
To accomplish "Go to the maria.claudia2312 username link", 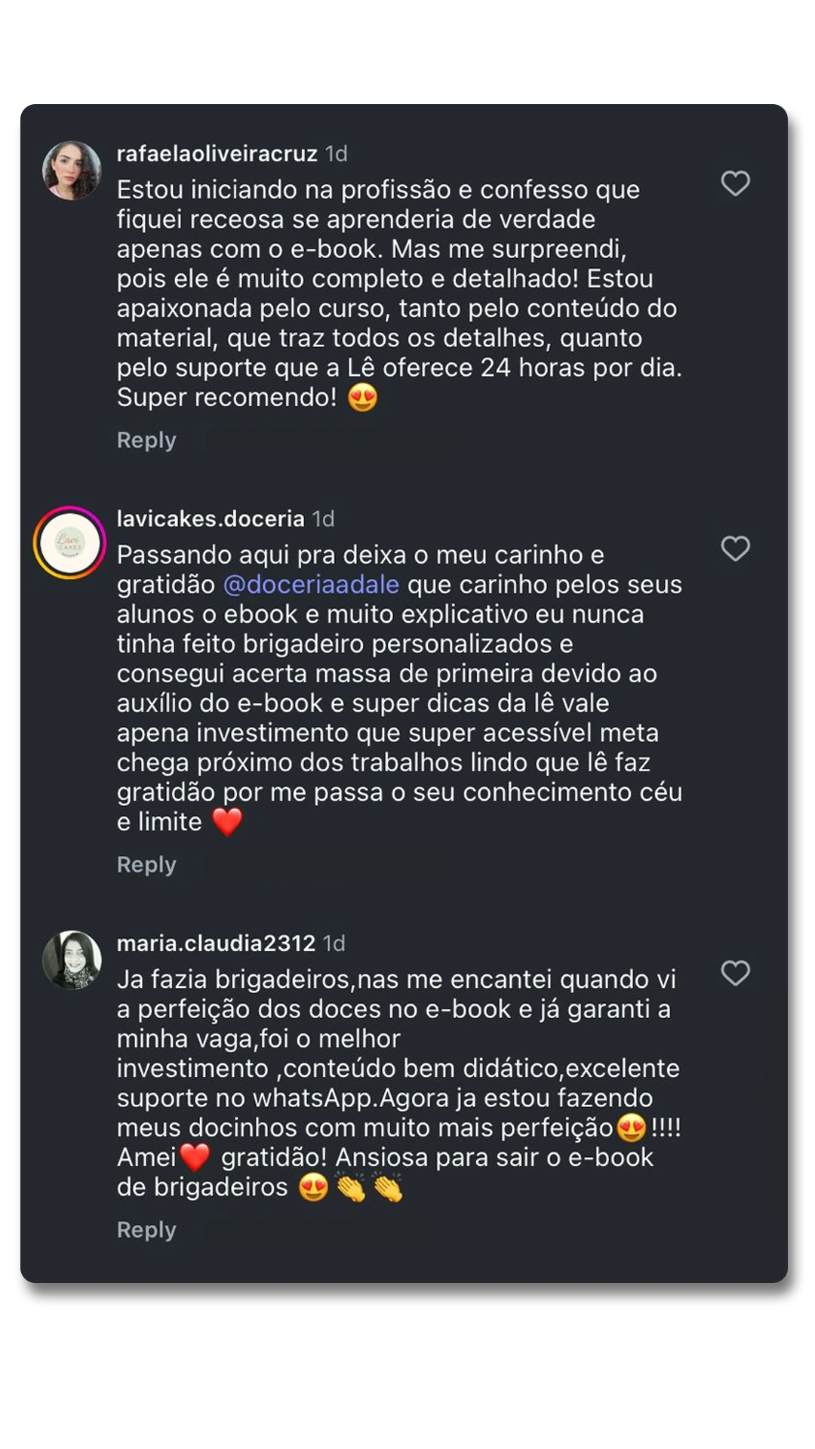I will [x=216, y=943].
